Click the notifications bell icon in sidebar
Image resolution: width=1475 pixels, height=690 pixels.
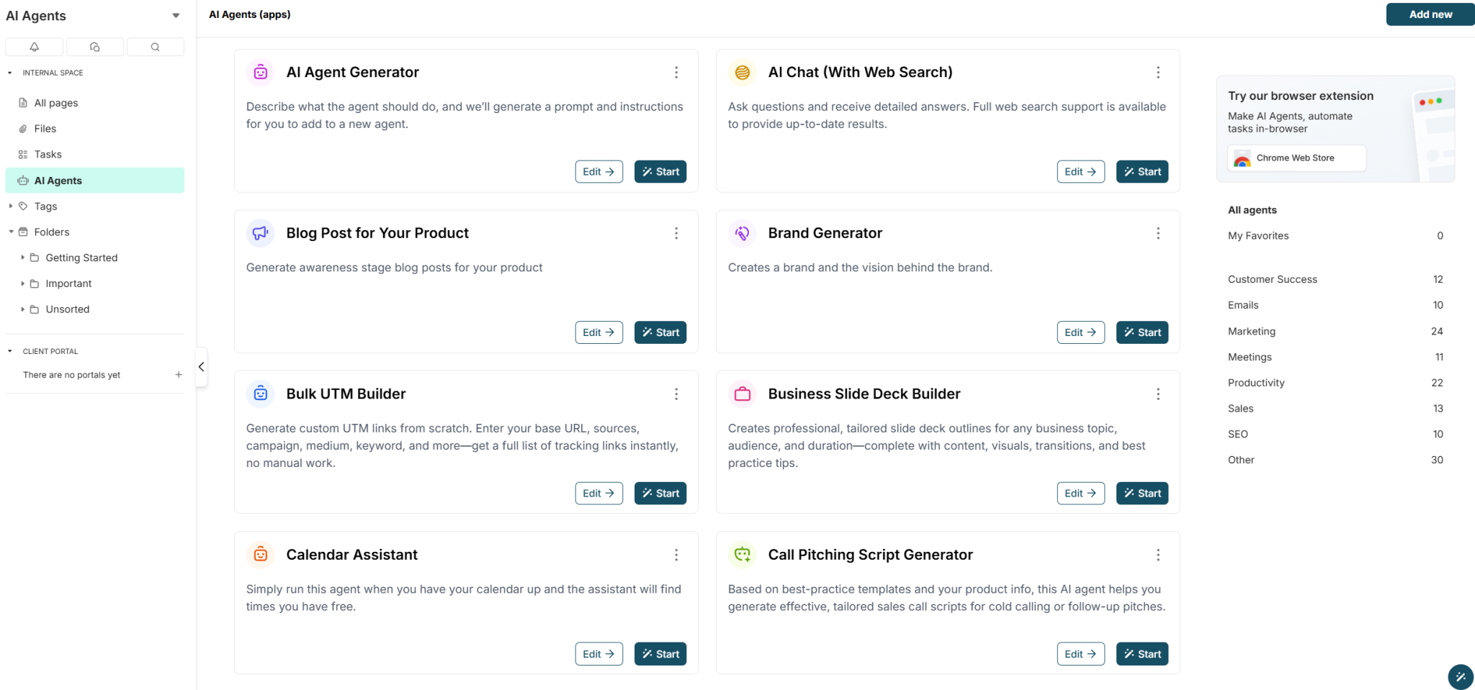(34, 46)
